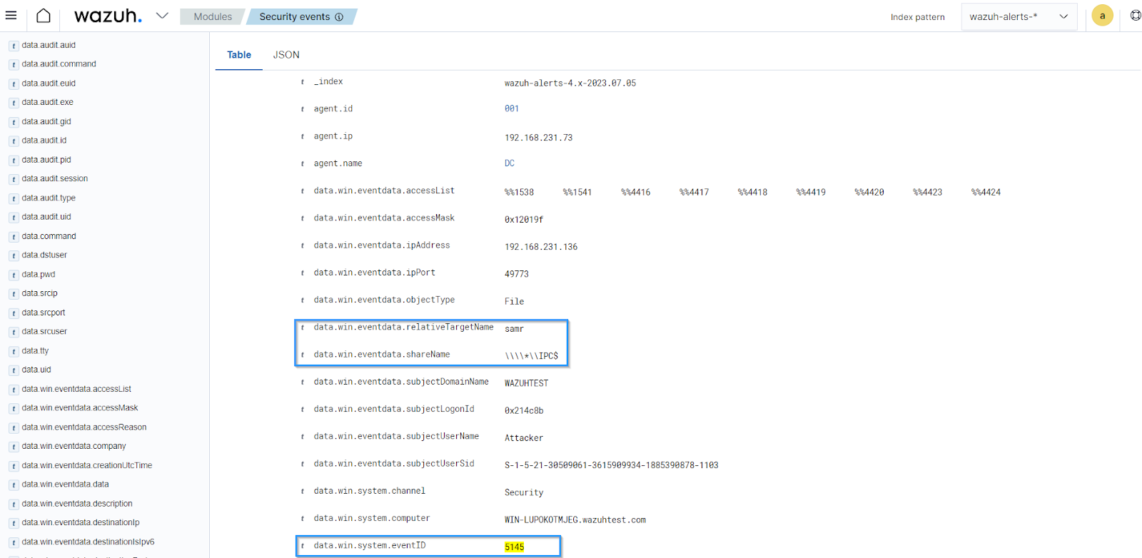Select data.win.eventdata.accessReason in sidebar
Viewport: 1142px width, 558px height.
84,427
